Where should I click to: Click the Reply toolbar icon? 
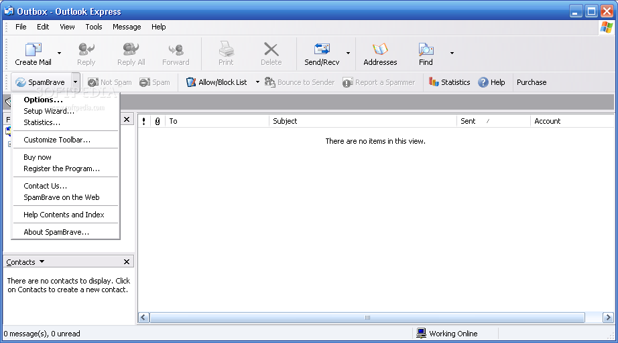pyautogui.click(x=86, y=49)
